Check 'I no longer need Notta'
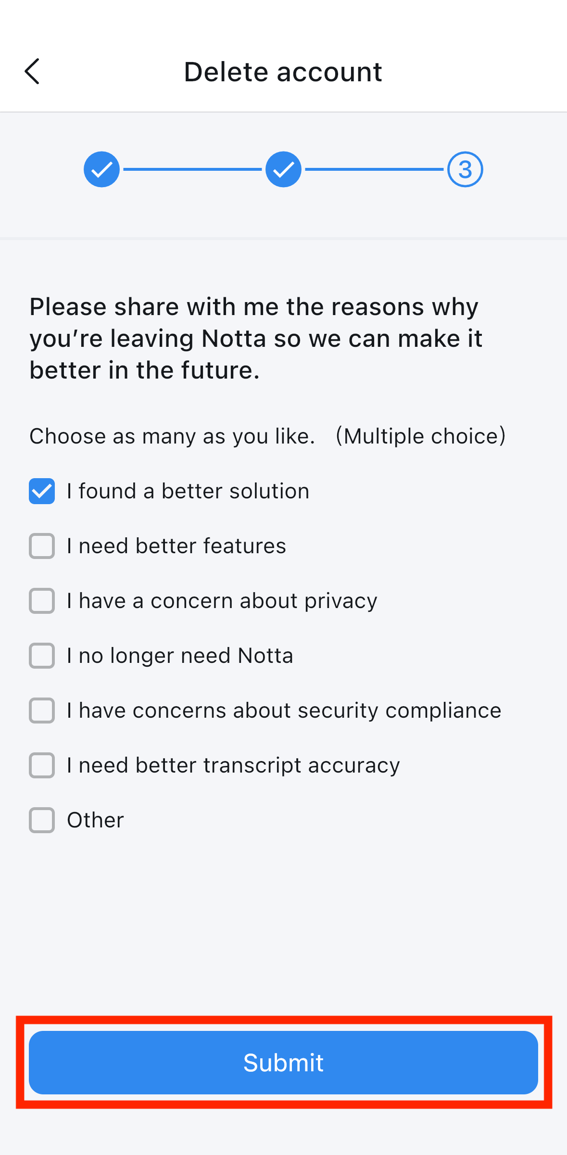This screenshot has width=567, height=1155. tap(41, 656)
